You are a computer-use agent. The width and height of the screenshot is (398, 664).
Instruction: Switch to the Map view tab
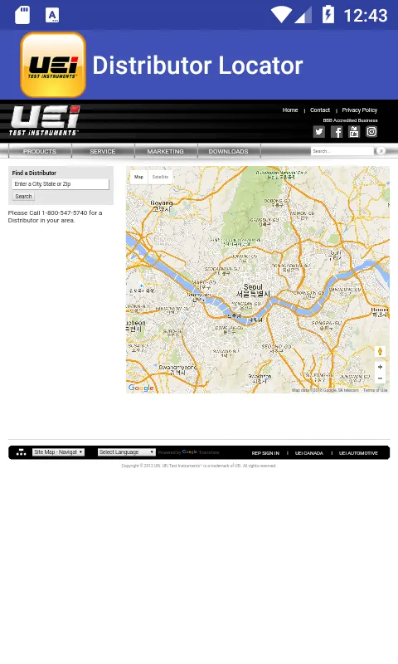point(138,177)
